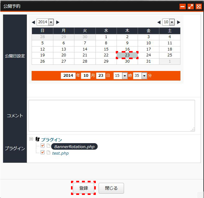This screenshot has height=198, width=204.
Task: Select date 14 in the calendar
Action: pyautogui.click(x=85, y=49)
